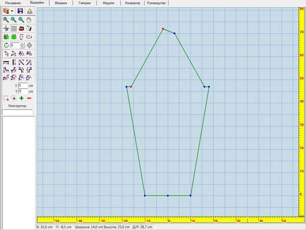Click the Высота: 25,0 cm status text
Viewport: 306px width, 230px height.
click(x=117, y=227)
